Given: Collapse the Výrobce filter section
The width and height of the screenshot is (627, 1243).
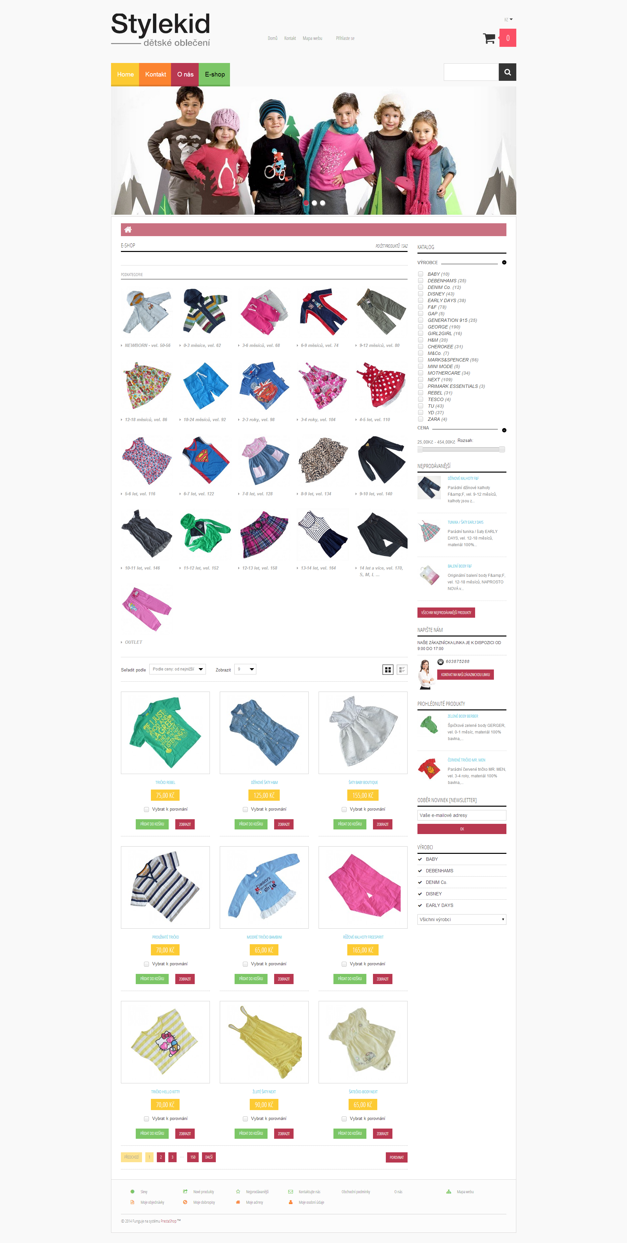Looking at the screenshot, I should tap(504, 263).
